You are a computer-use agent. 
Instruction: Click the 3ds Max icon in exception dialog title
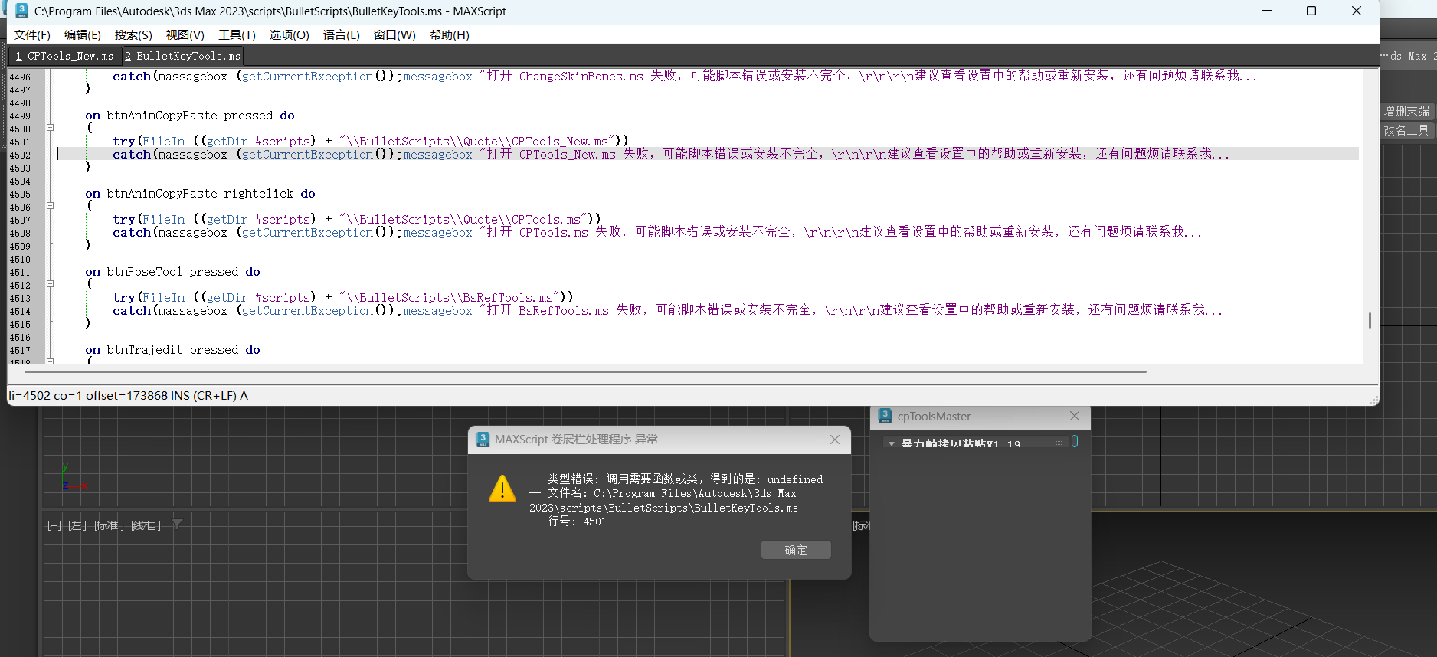pyautogui.click(x=483, y=440)
